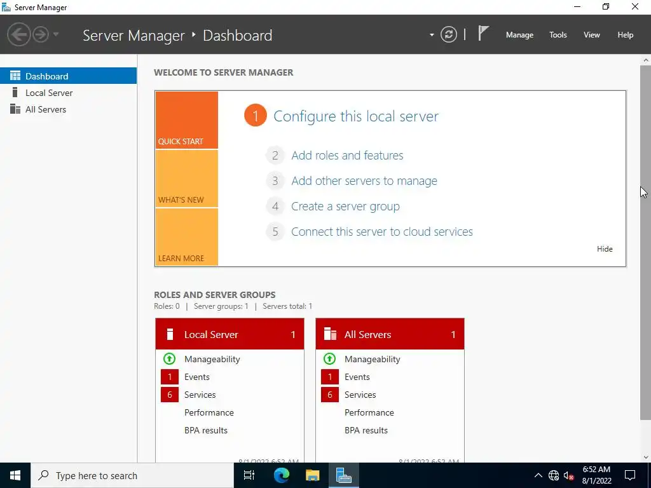This screenshot has width=651, height=488.
Task: Click Services red badge 6 in Local Server tile
Action: coord(169,395)
